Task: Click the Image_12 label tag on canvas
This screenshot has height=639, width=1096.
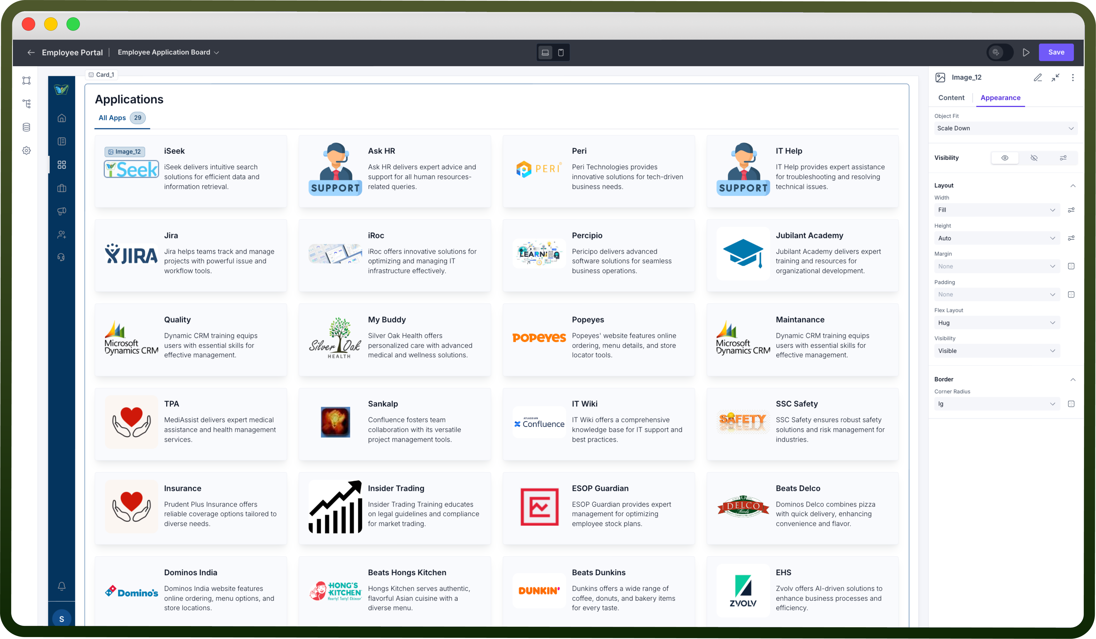Action: 124,152
